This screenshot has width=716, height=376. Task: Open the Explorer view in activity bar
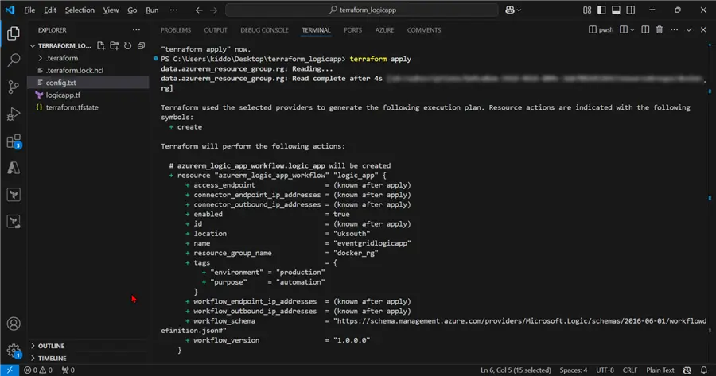(14, 33)
